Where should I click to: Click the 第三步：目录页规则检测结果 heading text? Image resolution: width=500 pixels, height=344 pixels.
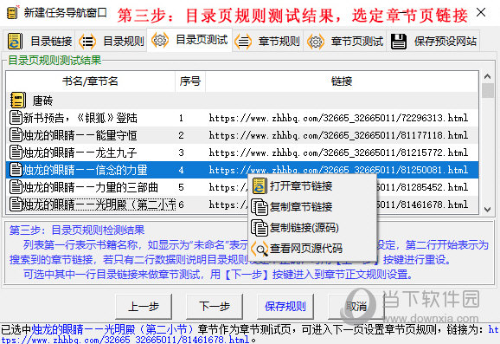77,230
